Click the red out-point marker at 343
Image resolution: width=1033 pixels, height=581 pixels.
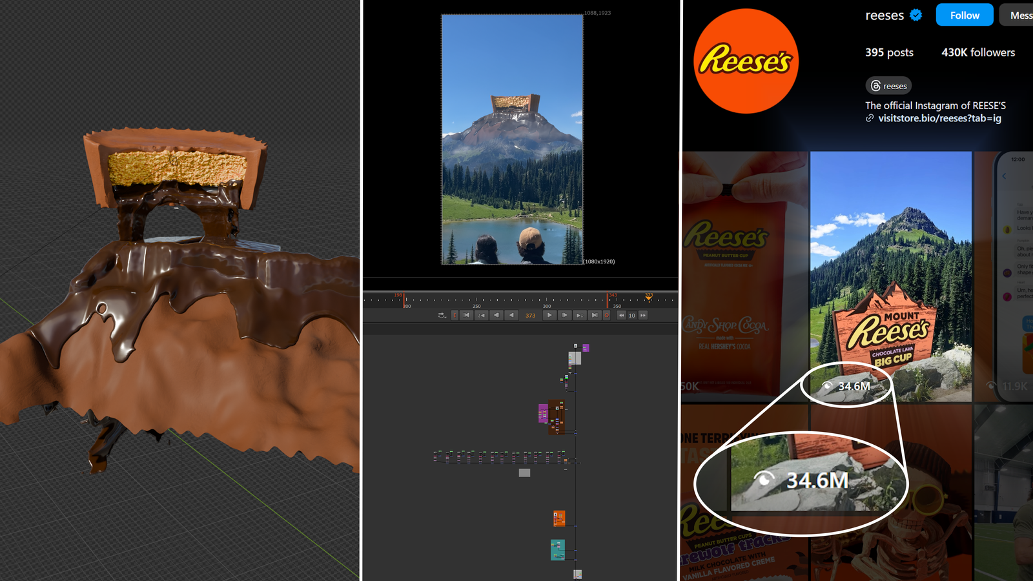click(x=607, y=300)
